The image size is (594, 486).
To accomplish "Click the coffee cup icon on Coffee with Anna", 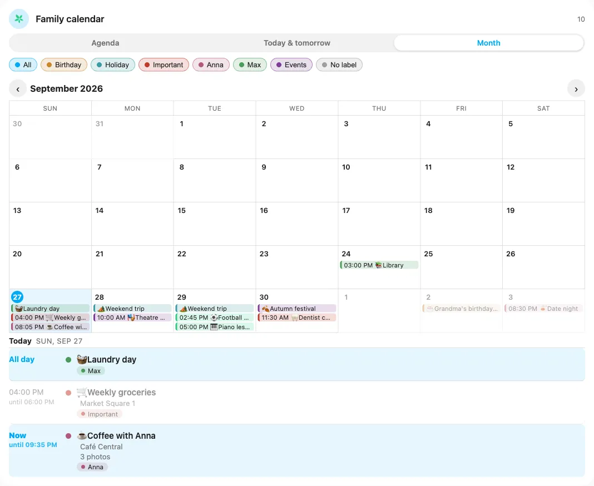I will 82,435.
